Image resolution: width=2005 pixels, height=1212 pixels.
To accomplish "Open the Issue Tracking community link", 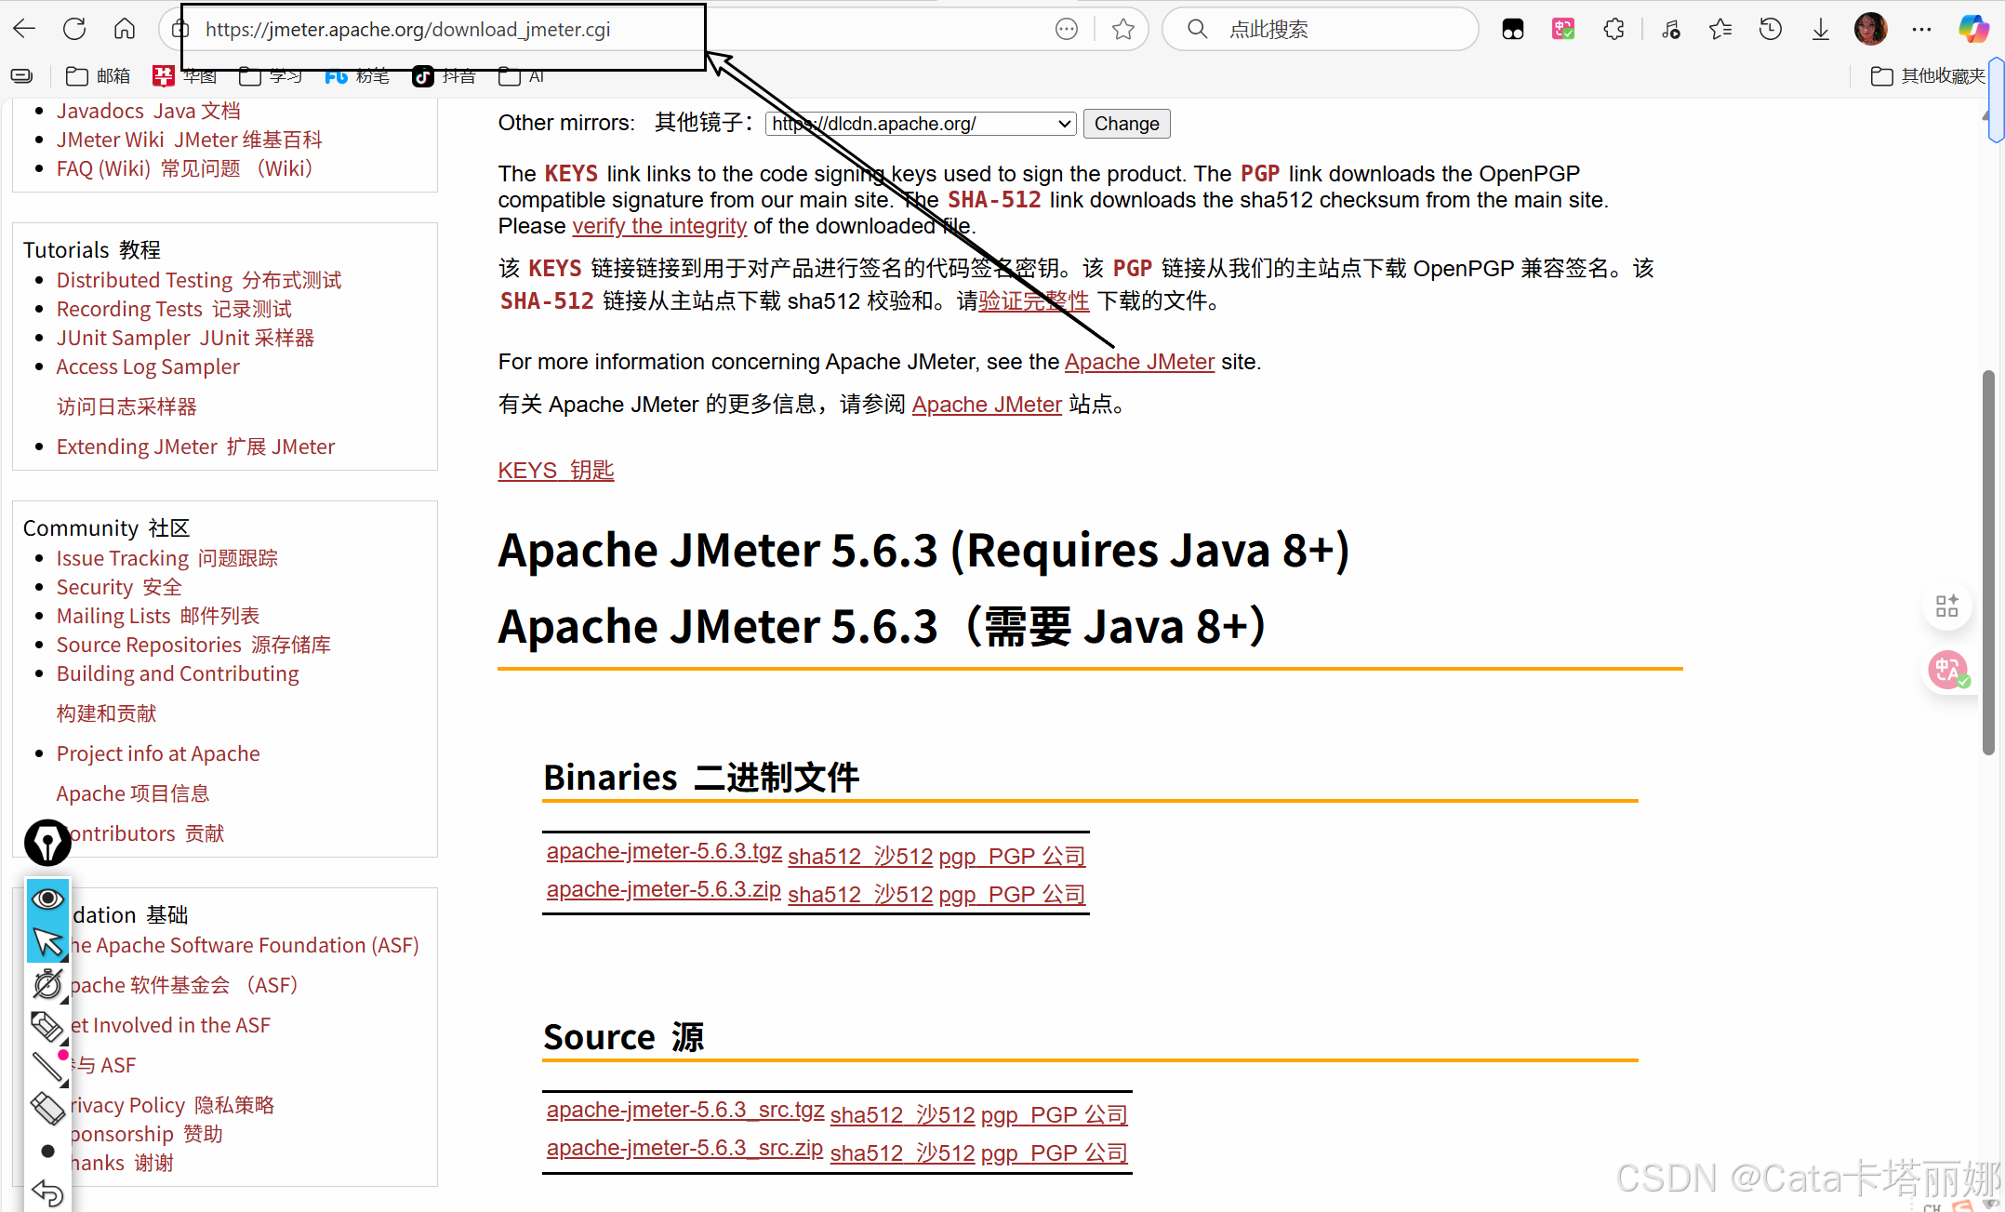I will [x=167, y=558].
